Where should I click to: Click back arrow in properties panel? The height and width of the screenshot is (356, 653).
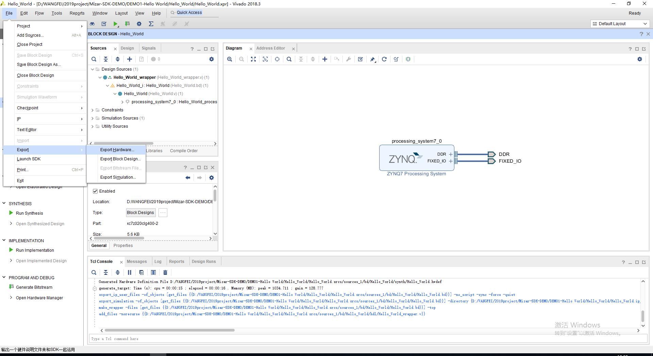(x=188, y=178)
